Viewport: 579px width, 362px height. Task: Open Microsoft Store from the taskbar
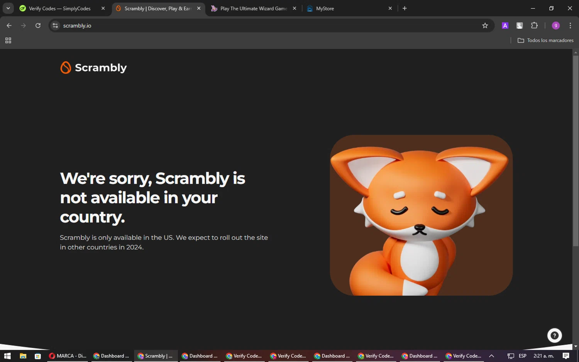pyautogui.click(x=37, y=356)
